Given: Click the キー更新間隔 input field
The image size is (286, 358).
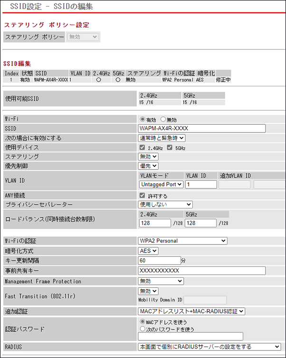Looking at the screenshot, I should tap(159, 260).
